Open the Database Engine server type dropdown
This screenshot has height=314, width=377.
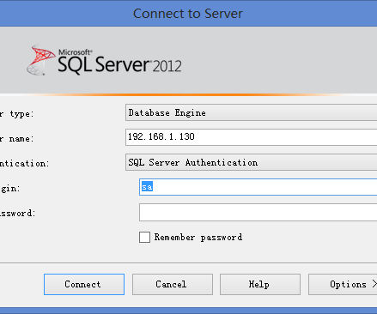click(x=251, y=112)
